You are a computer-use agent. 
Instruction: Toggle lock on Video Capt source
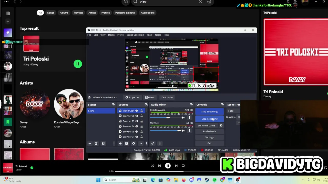[141, 111]
